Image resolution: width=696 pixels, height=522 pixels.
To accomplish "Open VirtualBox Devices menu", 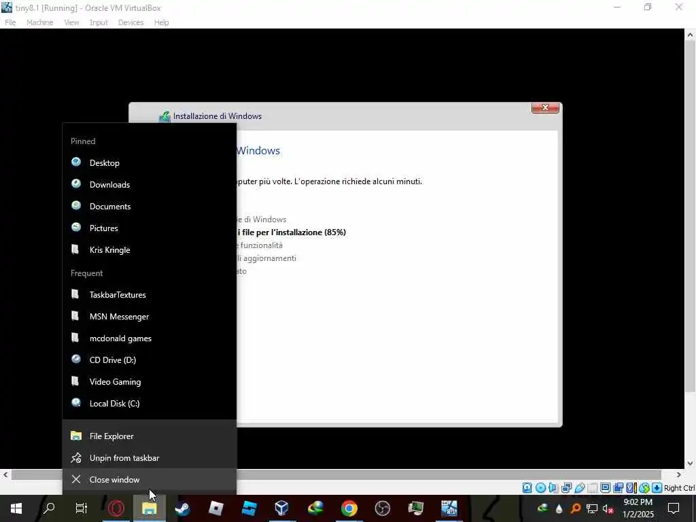I will pos(131,22).
